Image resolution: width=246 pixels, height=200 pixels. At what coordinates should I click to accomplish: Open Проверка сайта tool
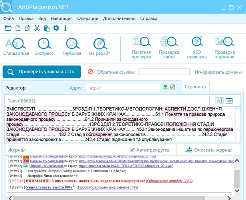pyautogui.click(x=169, y=48)
